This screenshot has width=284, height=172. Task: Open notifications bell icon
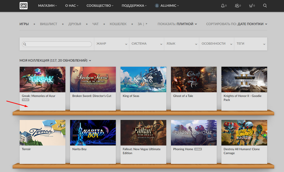(222, 6)
